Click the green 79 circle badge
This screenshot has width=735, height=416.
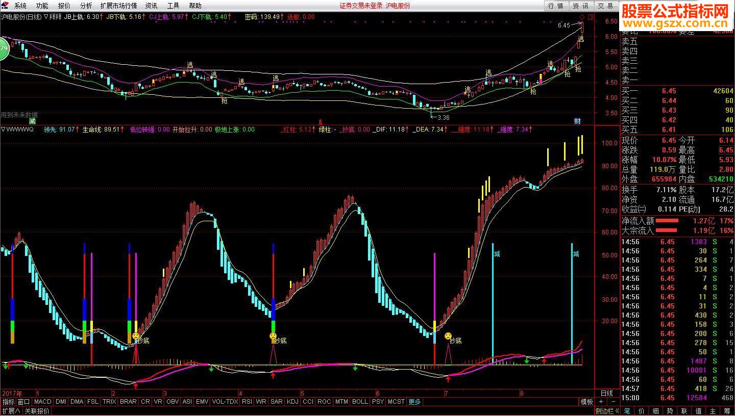tap(3, 48)
